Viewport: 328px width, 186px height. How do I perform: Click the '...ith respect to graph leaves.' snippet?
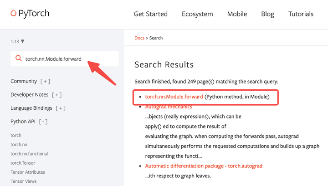(x=178, y=176)
